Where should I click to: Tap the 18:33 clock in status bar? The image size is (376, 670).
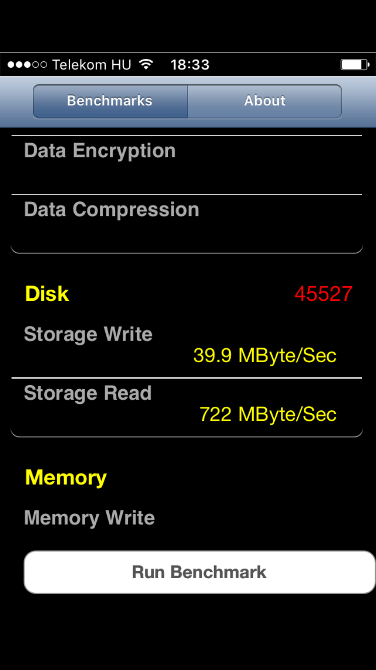coord(190,65)
